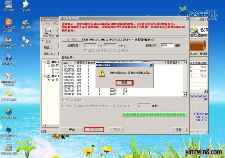Toggle the 显示正常磁道 checkbox
This screenshot has height=158, width=225.
[63, 100]
